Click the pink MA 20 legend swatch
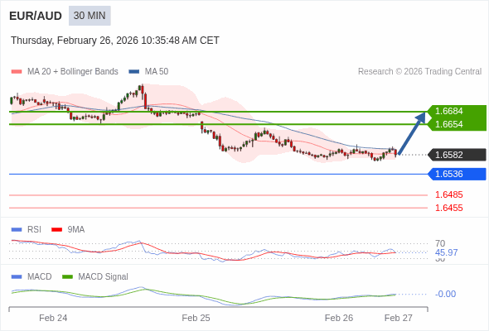 point(17,72)
